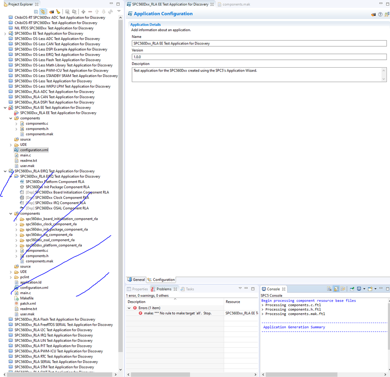Switch to Configuration tab at editor bottom
This screenshot has width=390, height=377.
[161, 280]
